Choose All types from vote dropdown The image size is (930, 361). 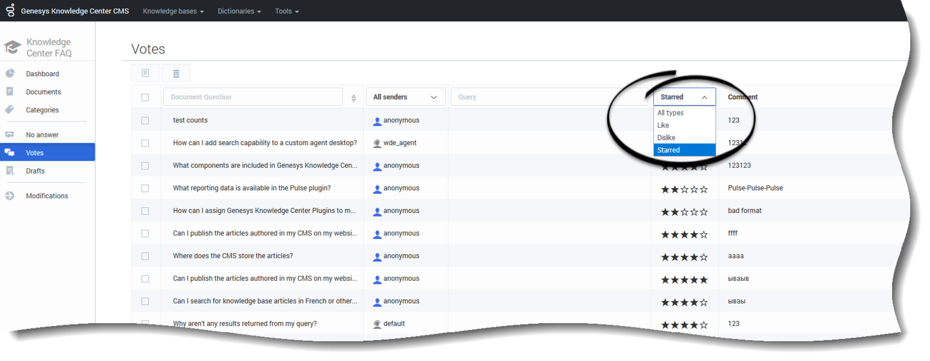click(684, 113)
